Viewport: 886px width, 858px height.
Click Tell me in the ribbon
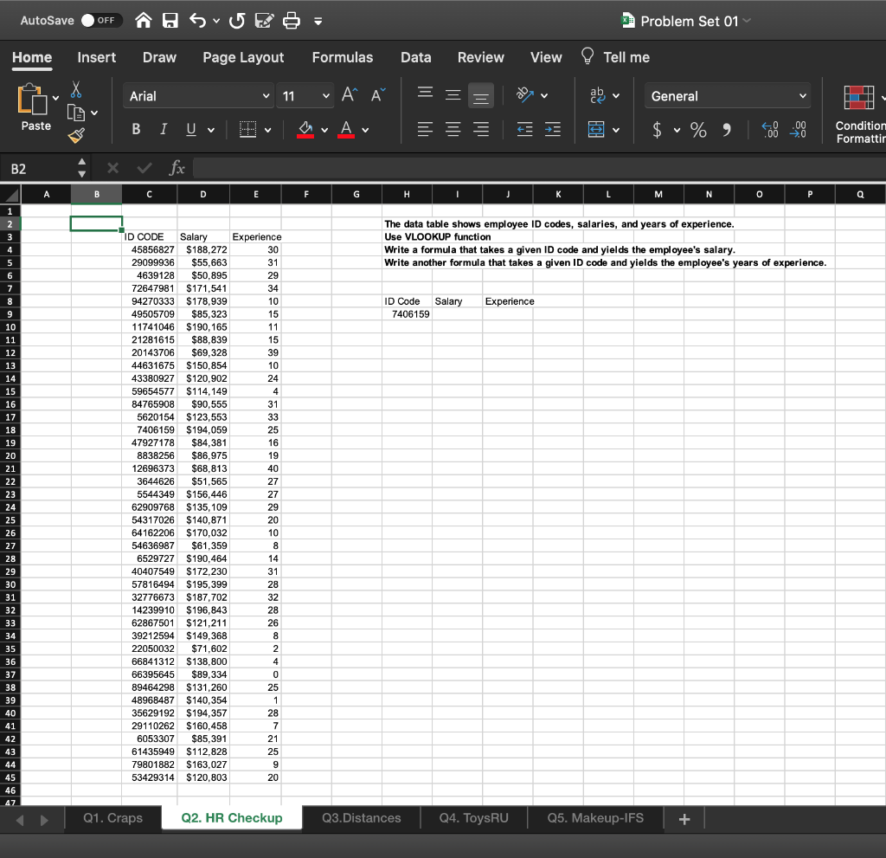[x=625, y=57]
